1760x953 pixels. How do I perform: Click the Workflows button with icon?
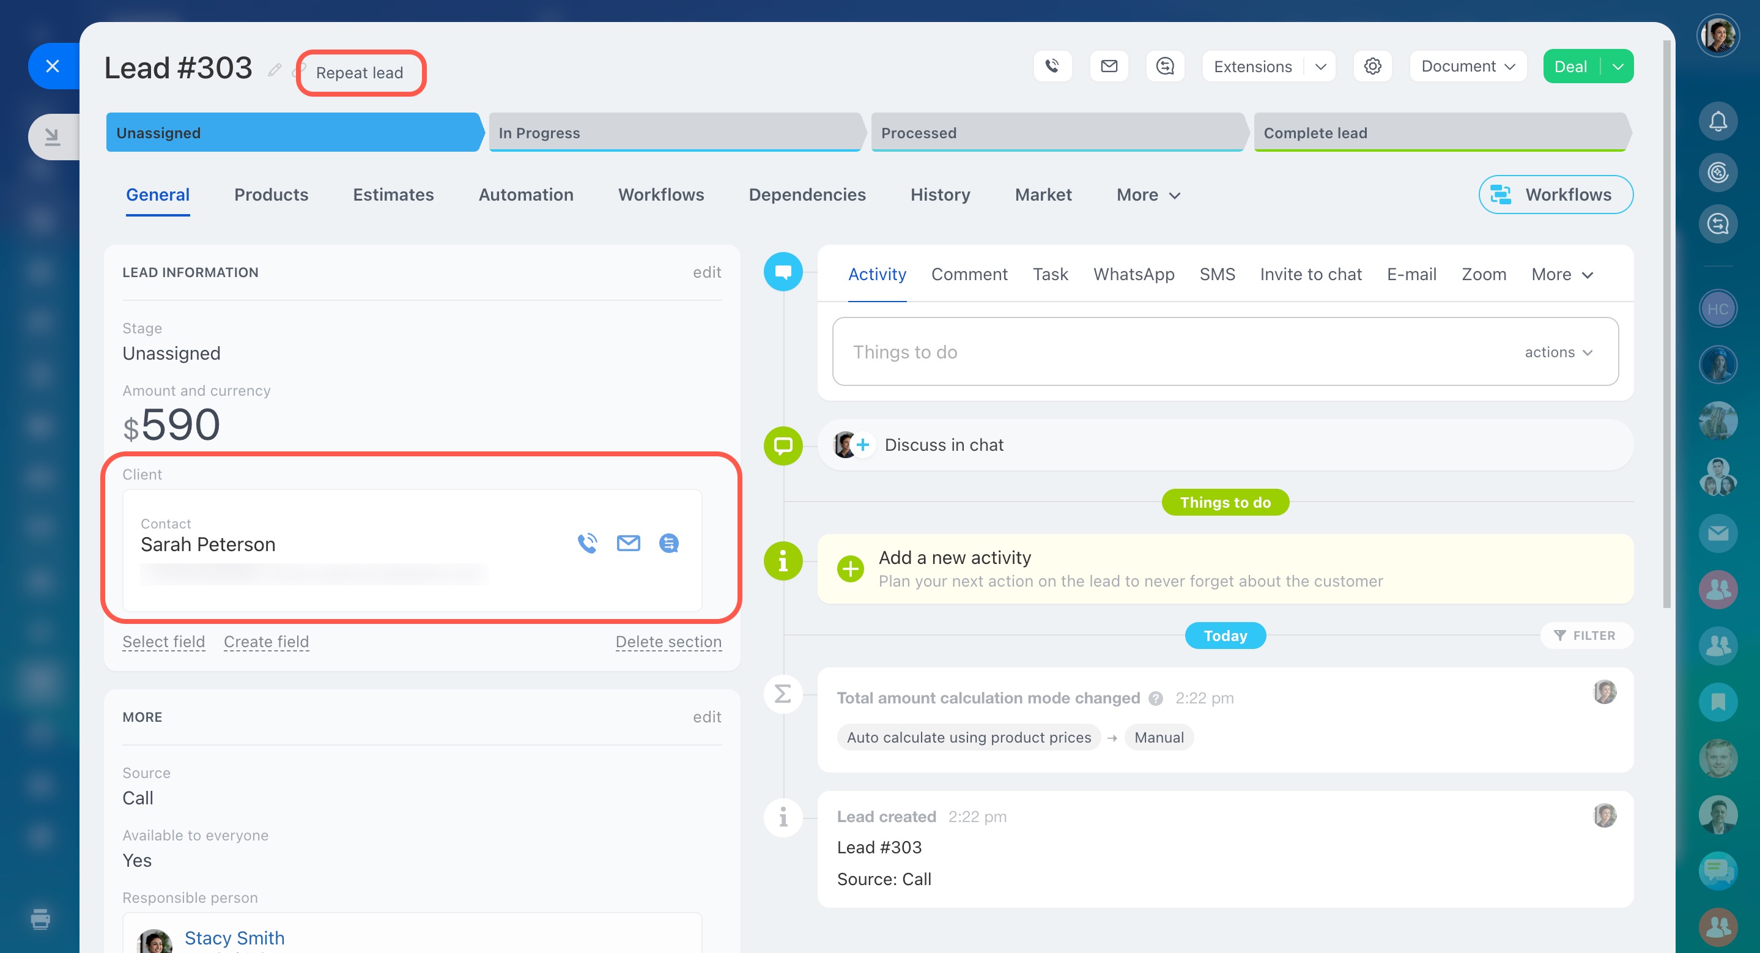coord(1555,195)
